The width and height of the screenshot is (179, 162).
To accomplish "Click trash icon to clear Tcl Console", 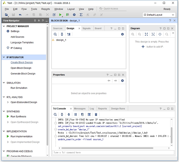I will coord(96,115).
